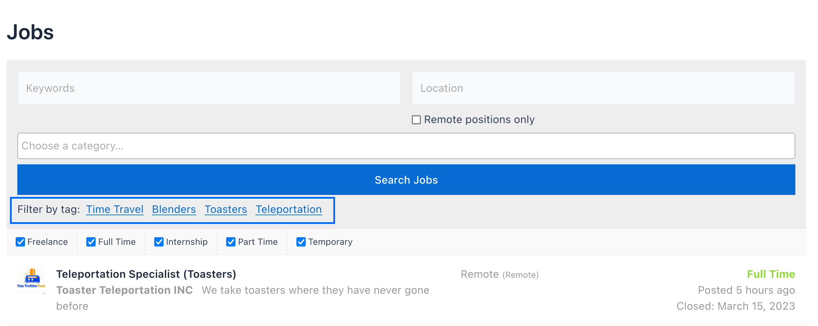818x326 pixels.
Task: Click the Toaster Teleportation company logo
Action: (32, 280)
